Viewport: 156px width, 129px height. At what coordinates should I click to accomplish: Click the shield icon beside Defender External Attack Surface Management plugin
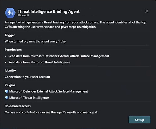[7, 91]
